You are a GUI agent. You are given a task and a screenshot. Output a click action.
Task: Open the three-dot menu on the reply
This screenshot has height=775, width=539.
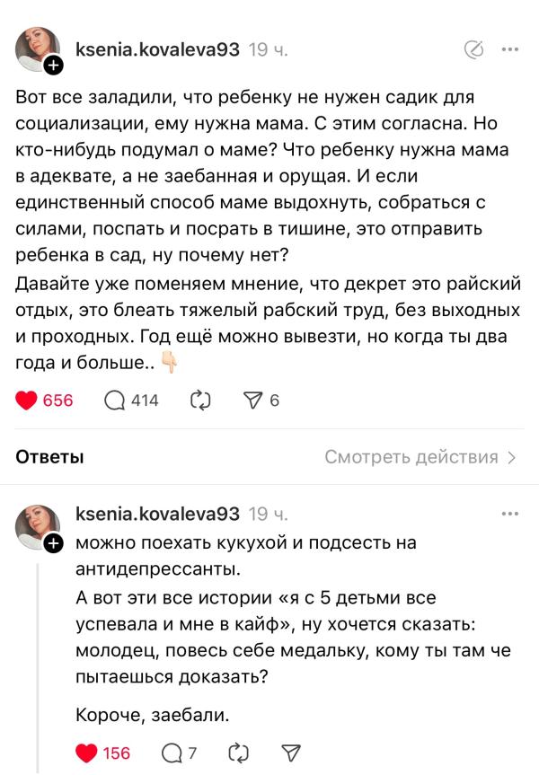click(x=509, y=514)
